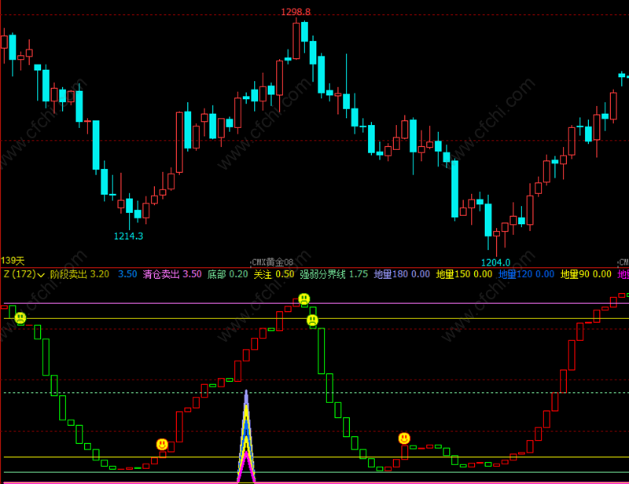
Task: Select the 地量150 0.00 label
Action: 464,274
